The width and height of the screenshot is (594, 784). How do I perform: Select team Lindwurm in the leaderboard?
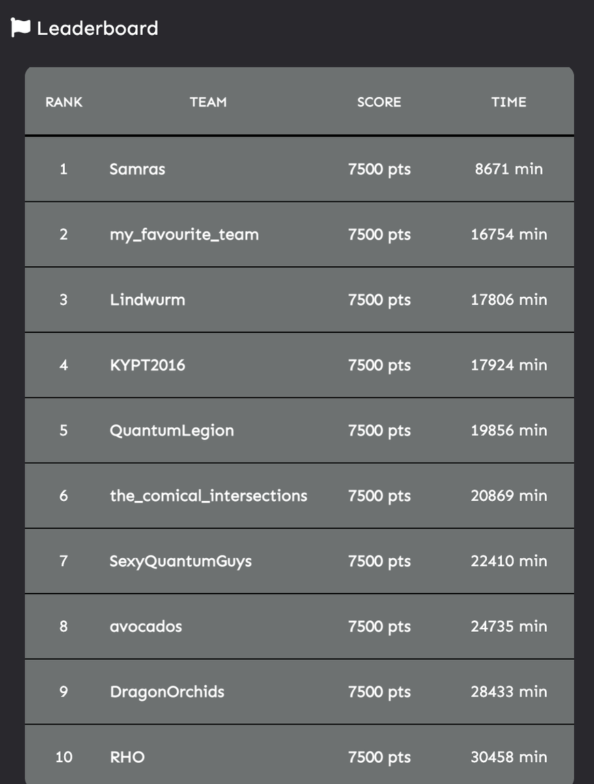(147, 300)
